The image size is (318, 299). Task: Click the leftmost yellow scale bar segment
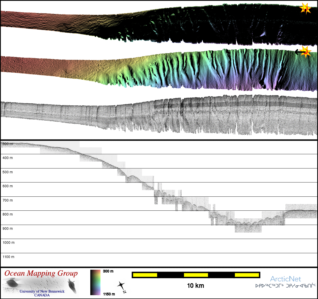point(145,275)
